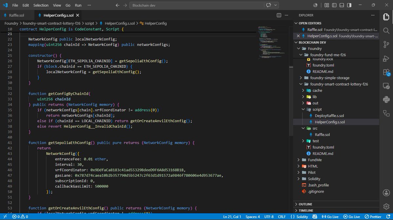Open the Accounts menu icon

tap(386, 193)
